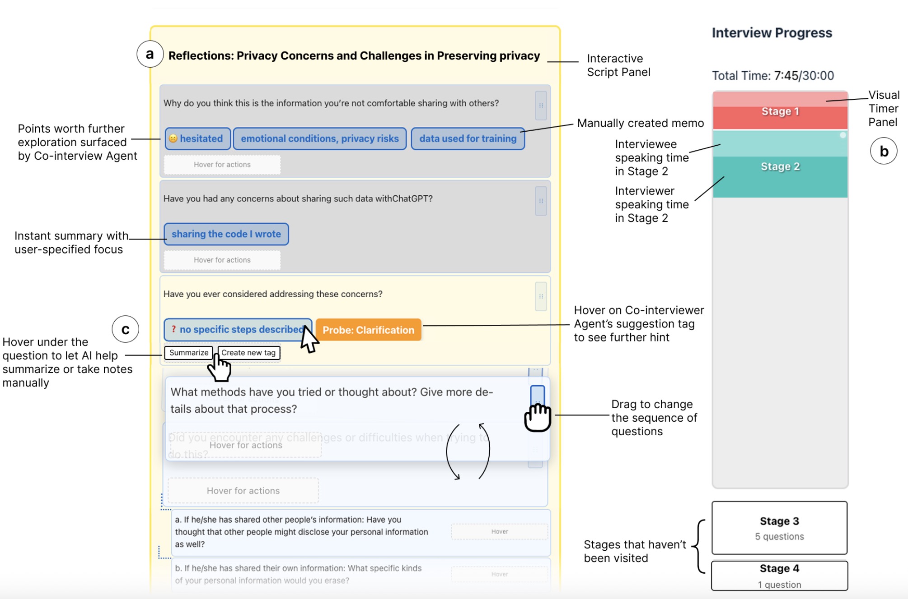Image resolution: width=908 pixels, height=599 pixels.
Task: Select the emotional conditions, privacy risks tag
Action: [x=319, y=138]
